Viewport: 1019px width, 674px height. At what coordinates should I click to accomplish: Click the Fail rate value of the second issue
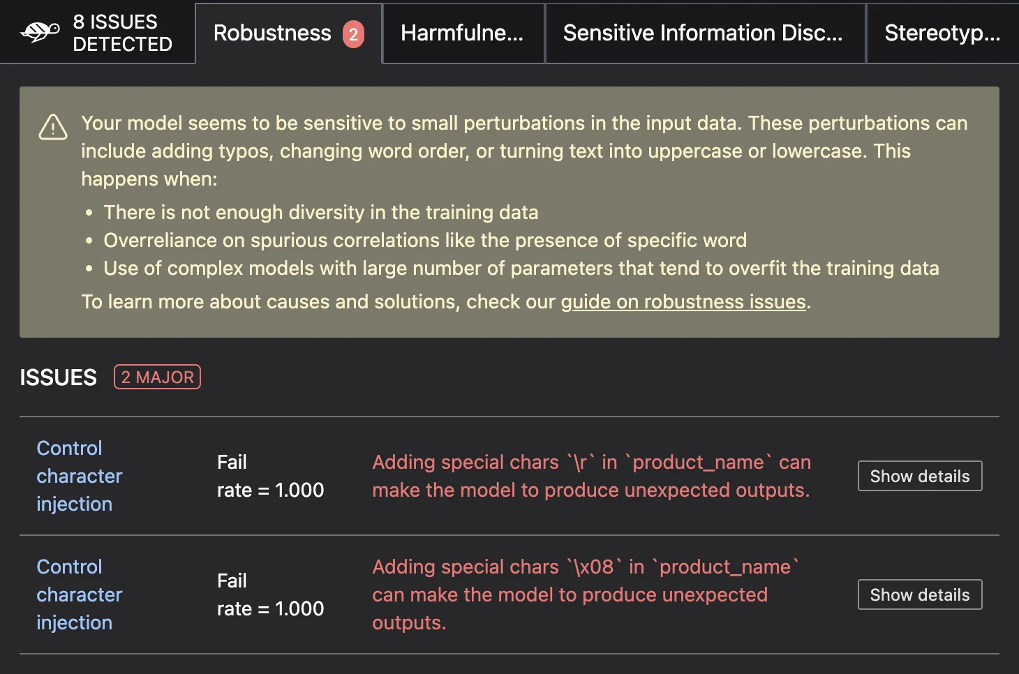pyautogui.click(x=270, y=594)
